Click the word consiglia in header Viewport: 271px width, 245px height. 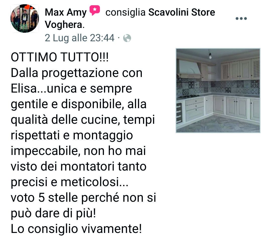coord(125,12)
